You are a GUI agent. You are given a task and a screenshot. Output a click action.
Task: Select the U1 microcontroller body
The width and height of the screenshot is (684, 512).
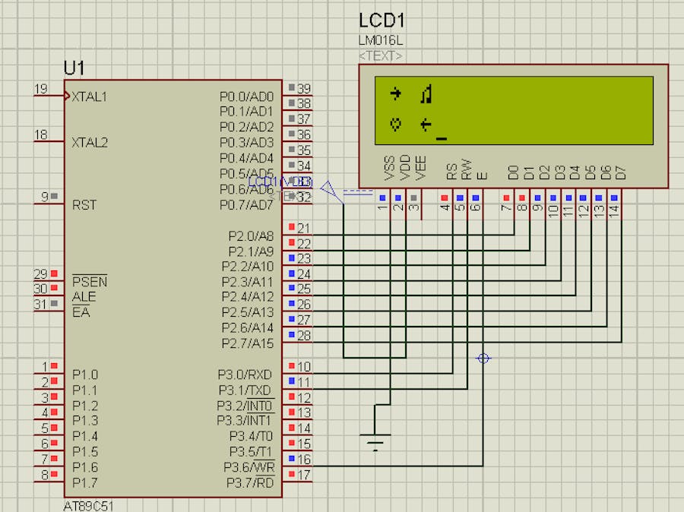(x=173, y=288)
